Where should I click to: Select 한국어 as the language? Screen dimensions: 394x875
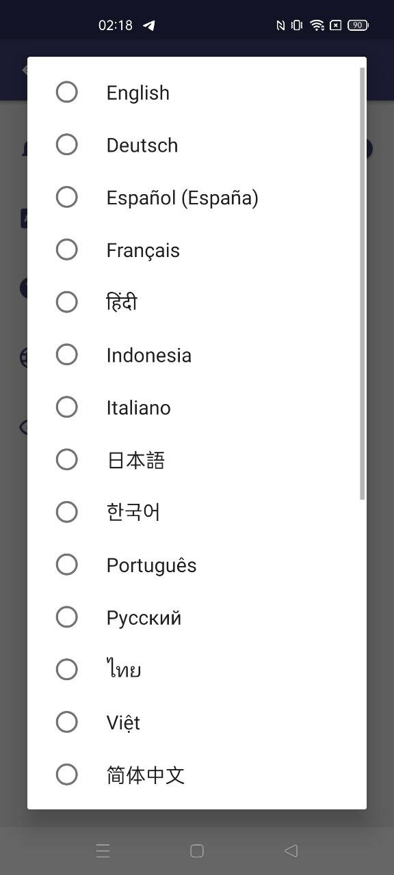[66, 512]
